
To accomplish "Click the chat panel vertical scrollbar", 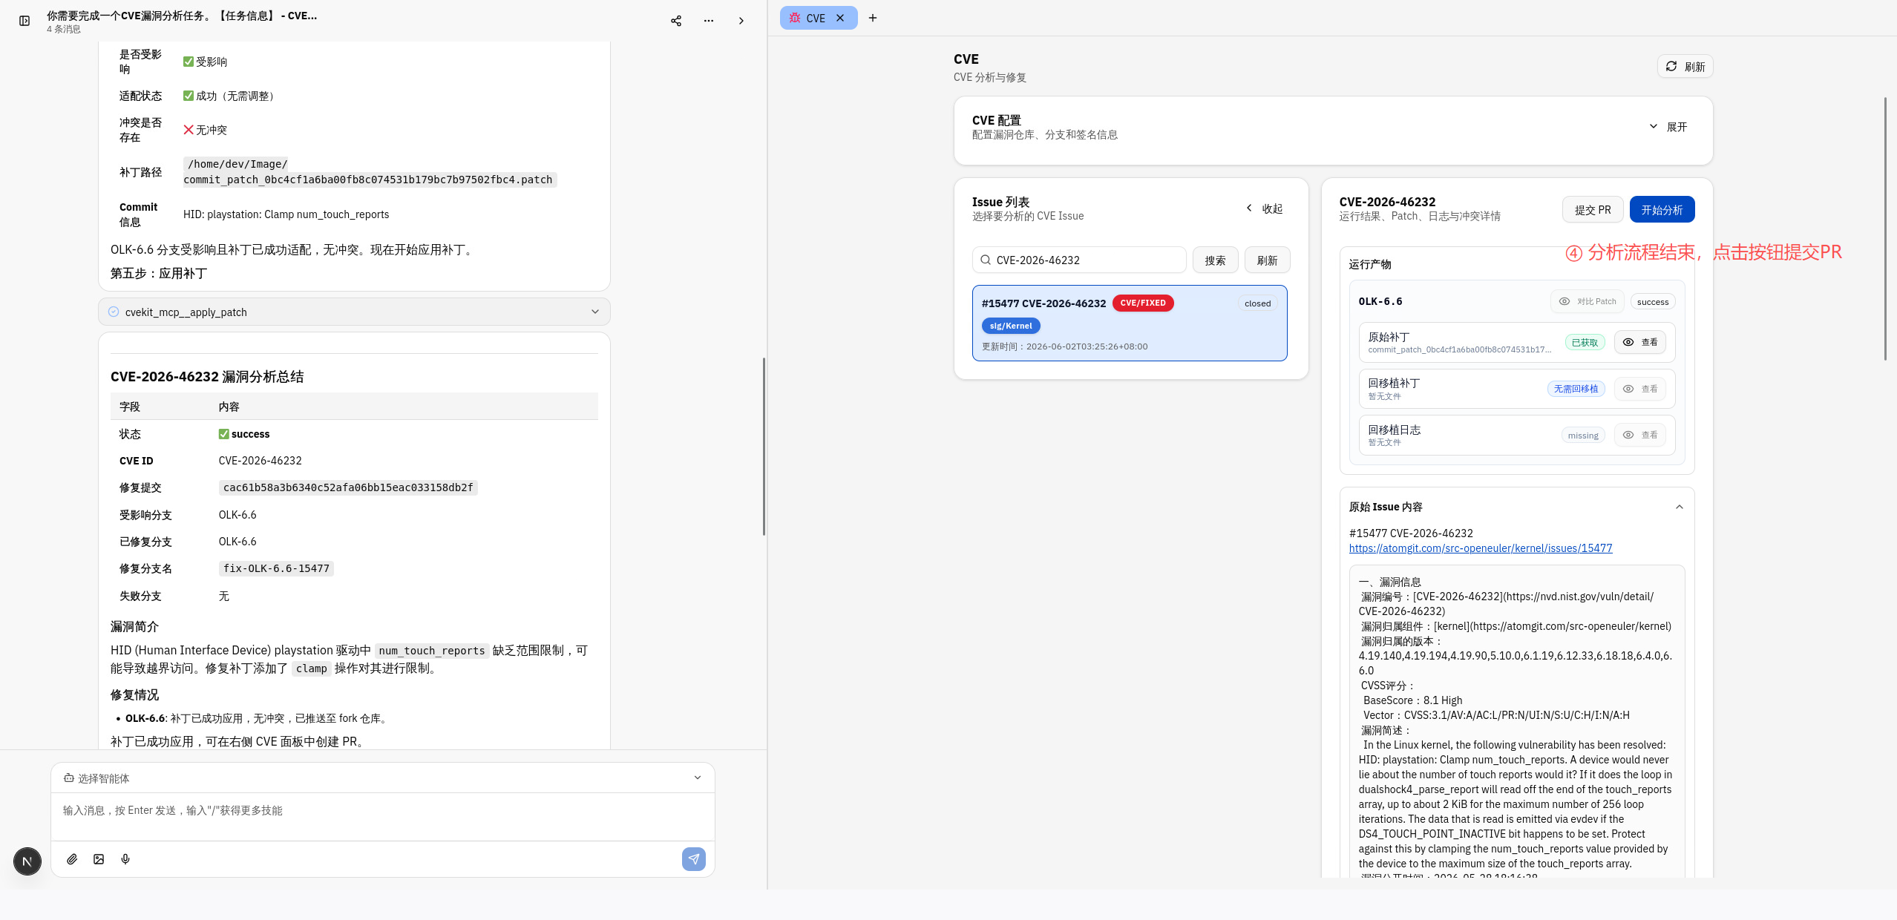I will 764,445.
